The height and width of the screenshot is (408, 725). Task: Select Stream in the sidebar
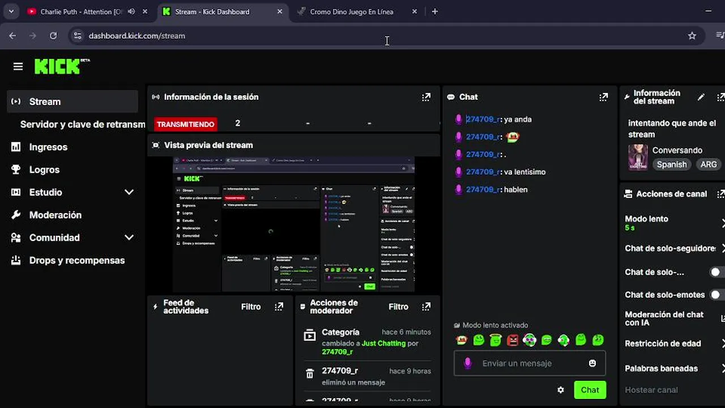tap(72, 101)
